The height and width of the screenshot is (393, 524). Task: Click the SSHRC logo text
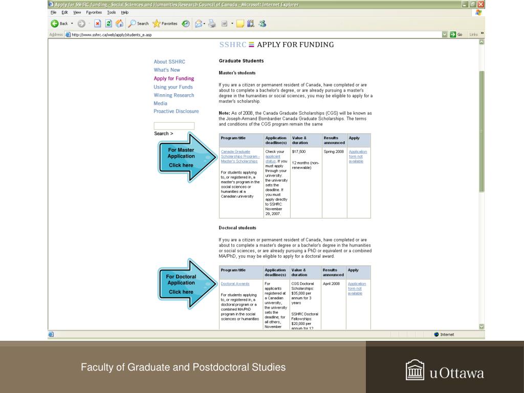[x=233, y=45]
